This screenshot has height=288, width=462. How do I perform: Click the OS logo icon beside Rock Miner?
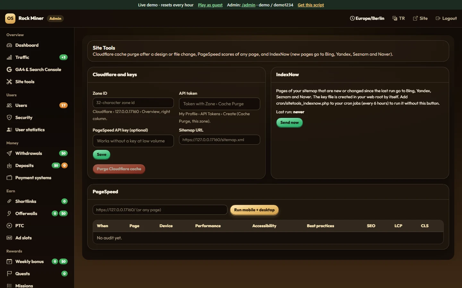(10, 19)
